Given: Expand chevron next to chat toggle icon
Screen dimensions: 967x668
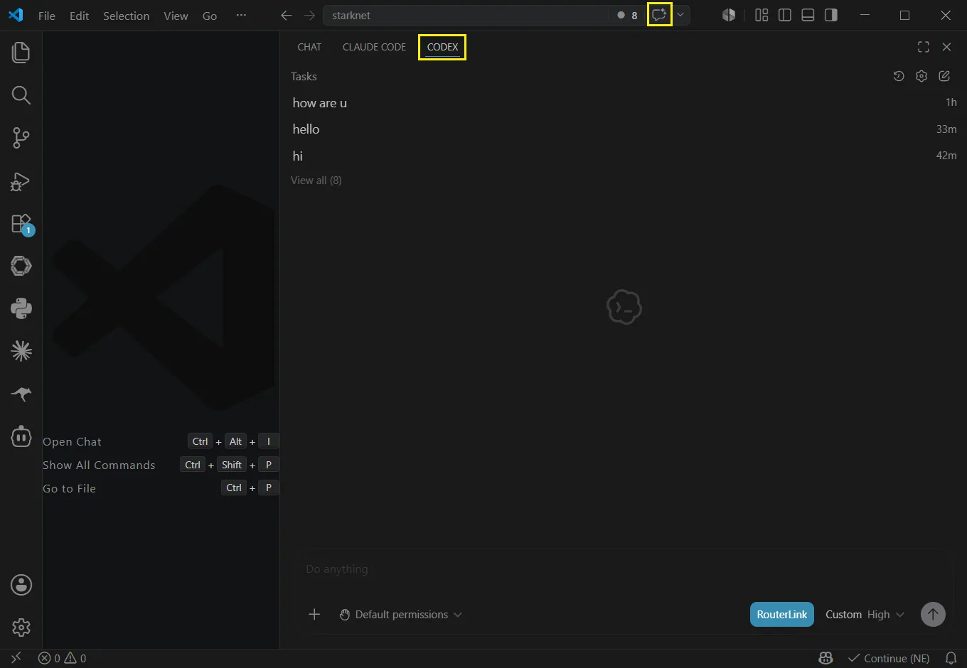Looking at the screenshot, I should 680,15.
